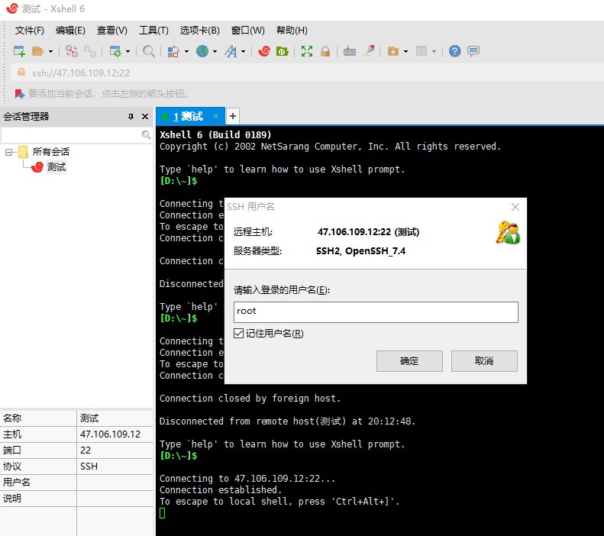The width and height of the screenshot is (604, 536).
Task: Open dropdown arrow beside globe icon
Action: click(x=215, y=51)
